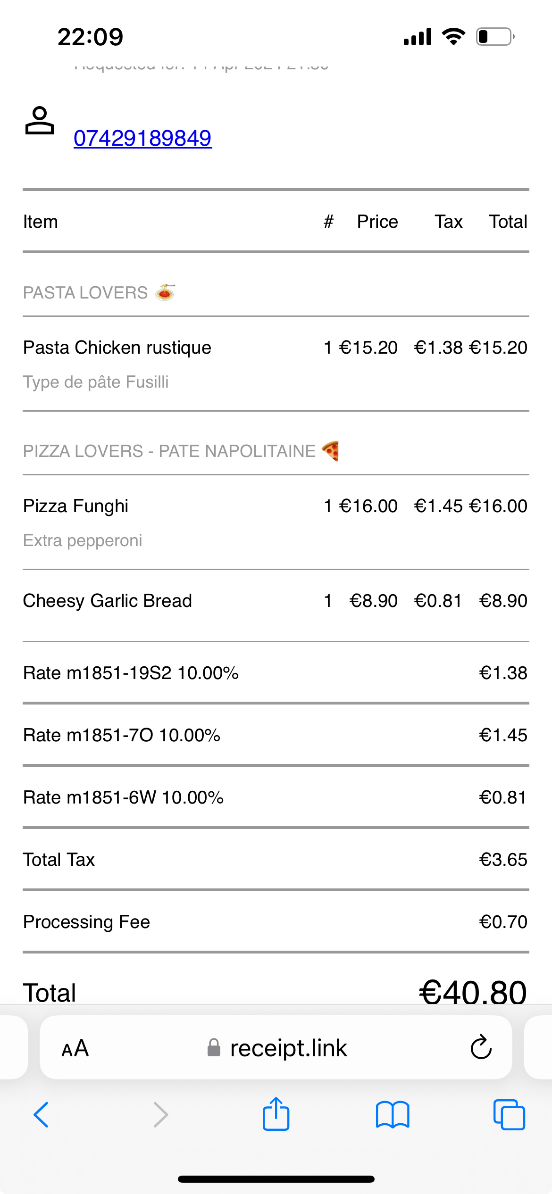Viewport: 552px width, 1194px height.
Task: Tap the pizza slice emoji icon
Action: tap(330, 451)
